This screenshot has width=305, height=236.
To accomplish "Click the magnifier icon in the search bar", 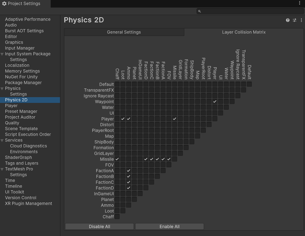I will tap(200, 11).
